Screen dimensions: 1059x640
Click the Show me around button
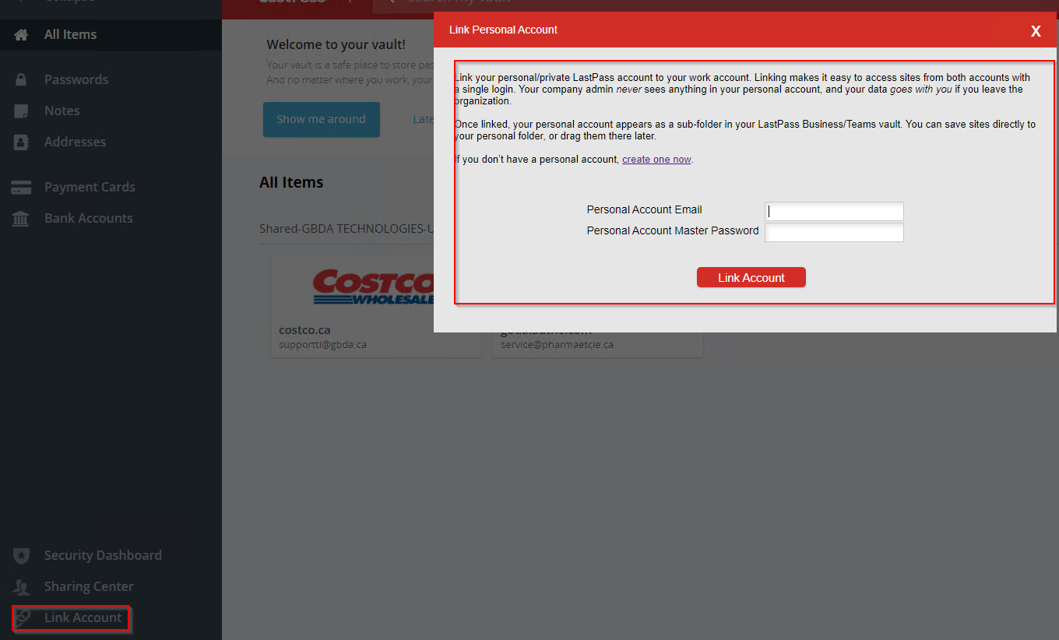321,119
